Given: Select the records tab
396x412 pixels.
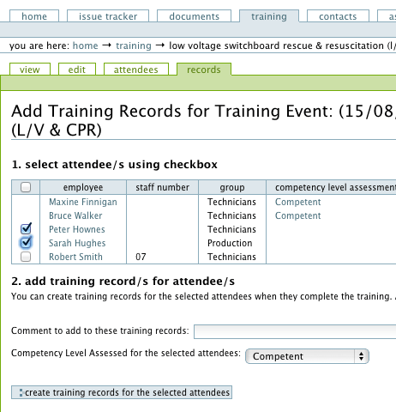Looking at the screenshot, I should pyautogui.click(x=204, y=70).
